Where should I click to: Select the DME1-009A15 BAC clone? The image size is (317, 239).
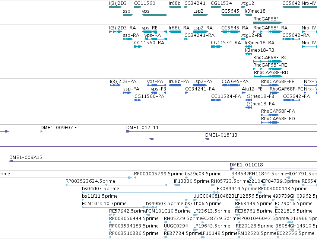pyautogui.click(x=163, y=161)
